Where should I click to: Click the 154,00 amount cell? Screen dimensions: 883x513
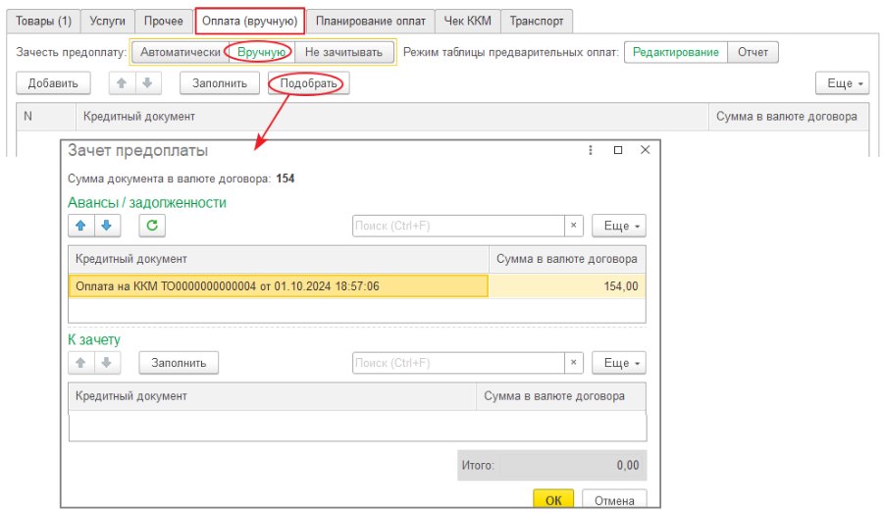click(567, 286)
